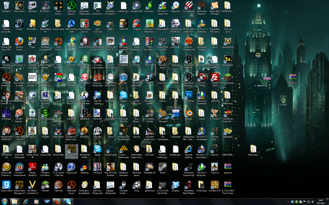329x205 pixels.
Task: Select the Screencaps folder
Action: 201,187
